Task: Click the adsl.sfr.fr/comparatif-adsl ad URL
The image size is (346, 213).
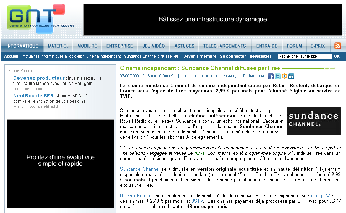Action: pos(35,107)
